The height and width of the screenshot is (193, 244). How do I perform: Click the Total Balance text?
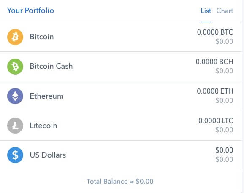click(120, 181)
